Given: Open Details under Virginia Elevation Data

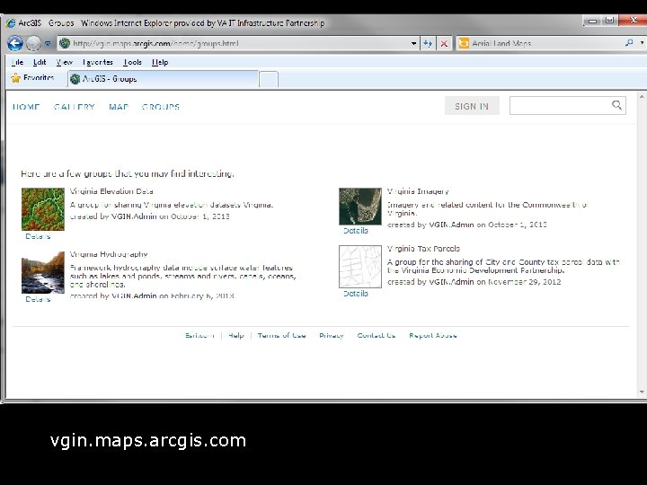Looking at the screenshot, I should pos(38,236).
